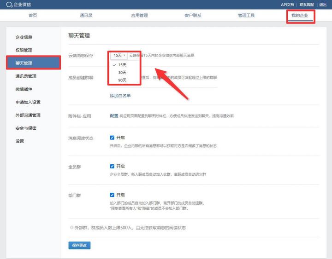
Task: Choose the 90天 retention option
Action: tap(122, 80)
